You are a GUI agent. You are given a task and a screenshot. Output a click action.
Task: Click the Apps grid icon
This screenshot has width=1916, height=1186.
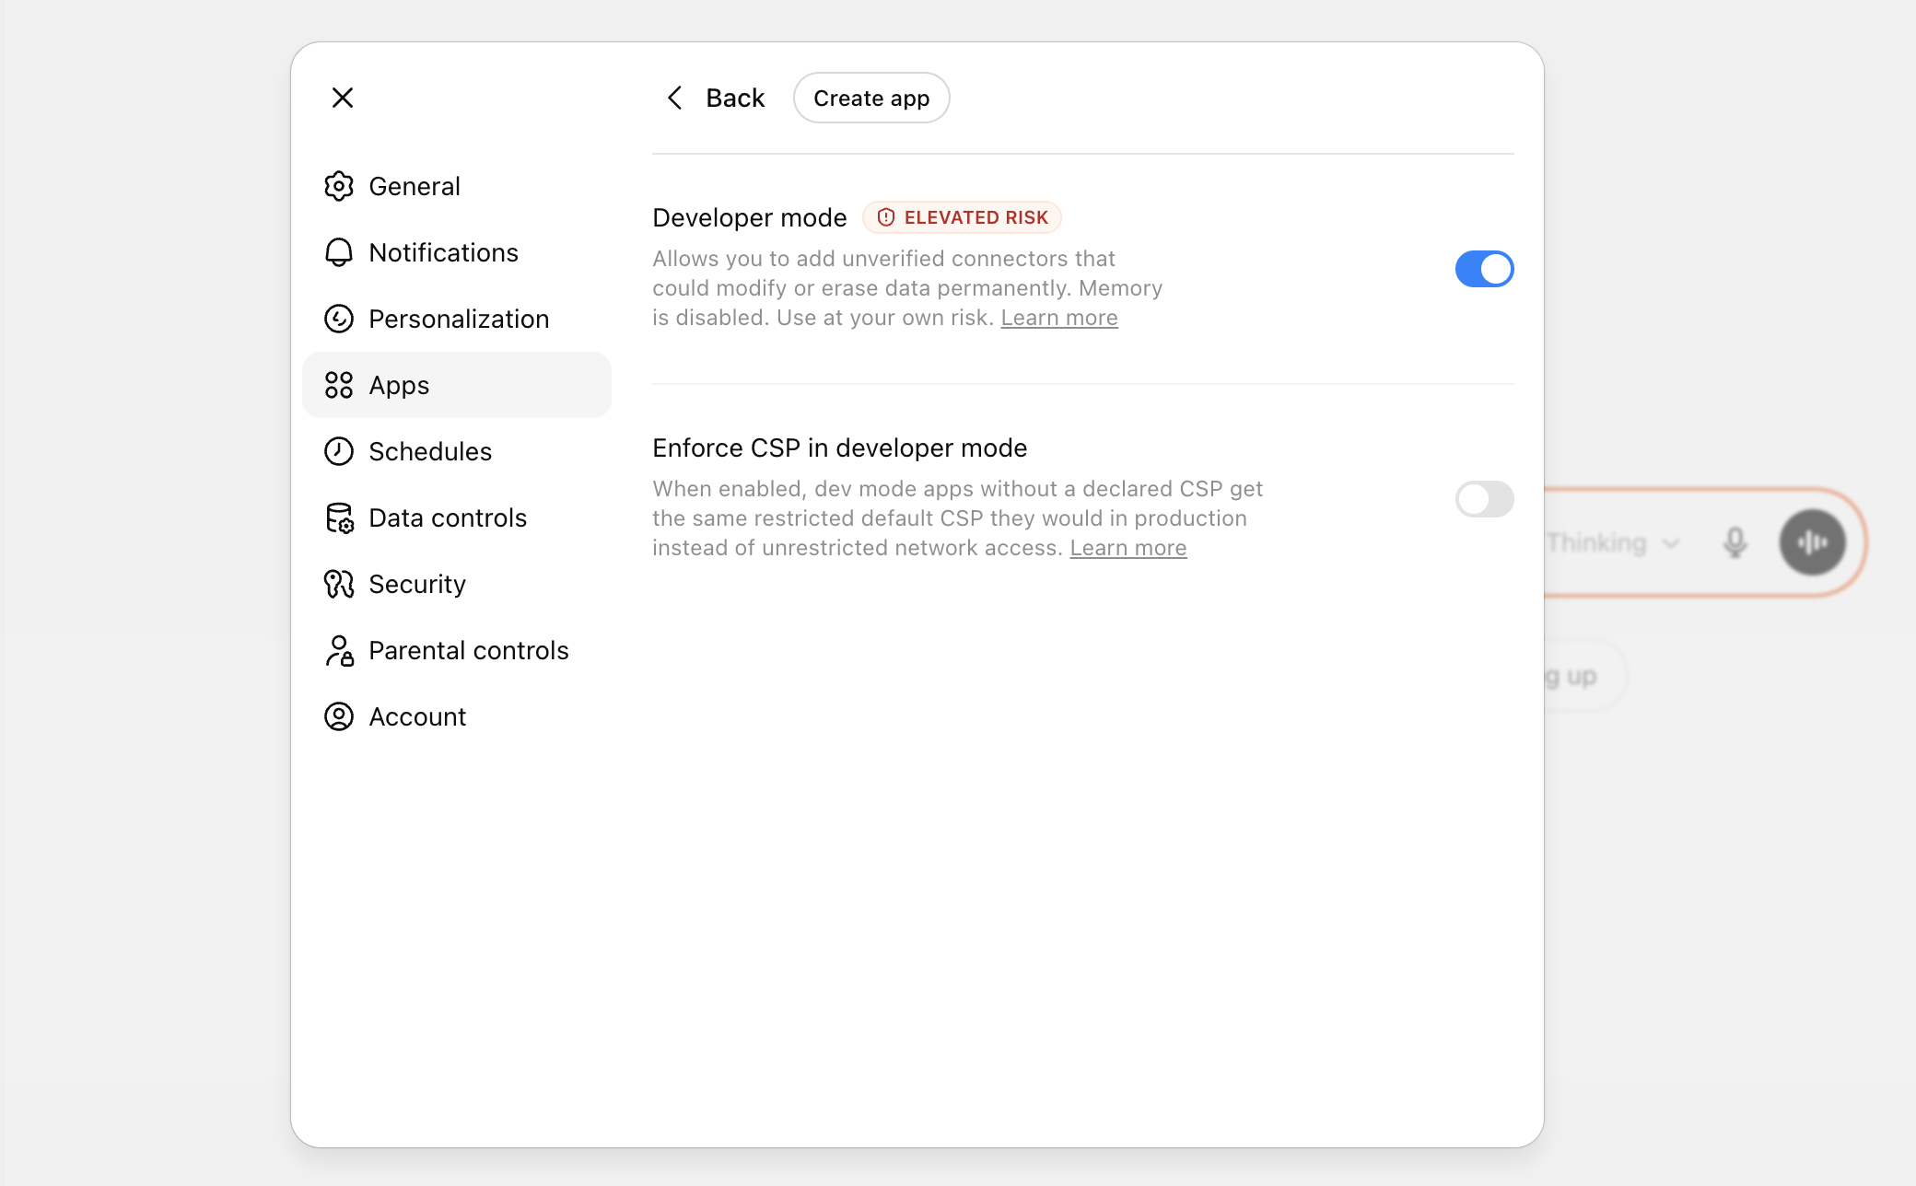click(339, 385)
